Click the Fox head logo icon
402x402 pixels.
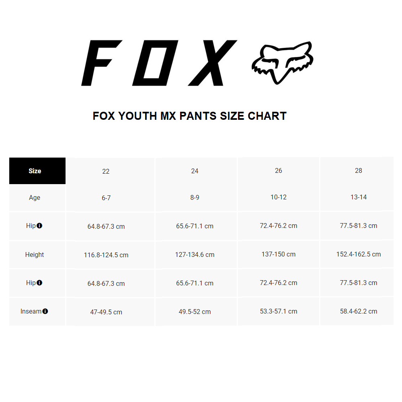(x=282, y=63)
